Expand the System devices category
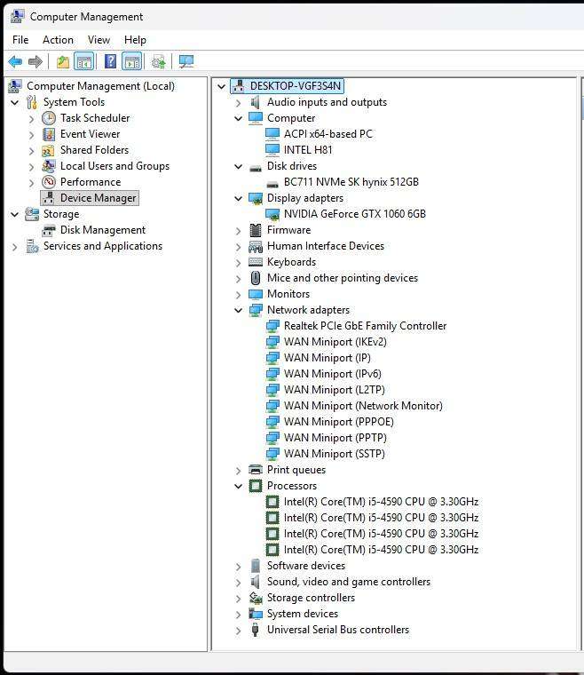Image resolution: width=584 pixels, height=675 pixels. click(238, 615)
